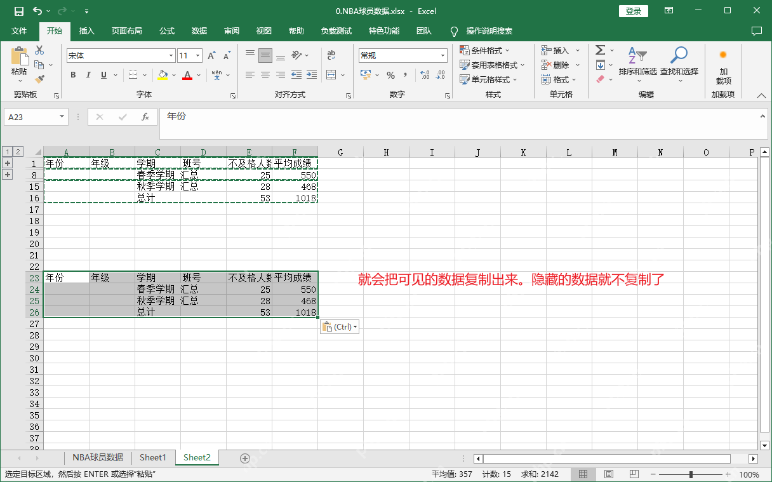Expand the fill color dropdown arrow
772x482 pixels.
[x=173, y=75]
